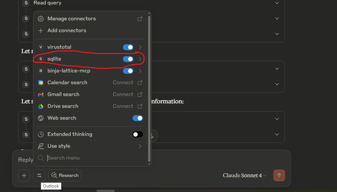Click the Gmail search envelope icon
This screenshot has height=192, width=337.
click(x=41, y=95)
